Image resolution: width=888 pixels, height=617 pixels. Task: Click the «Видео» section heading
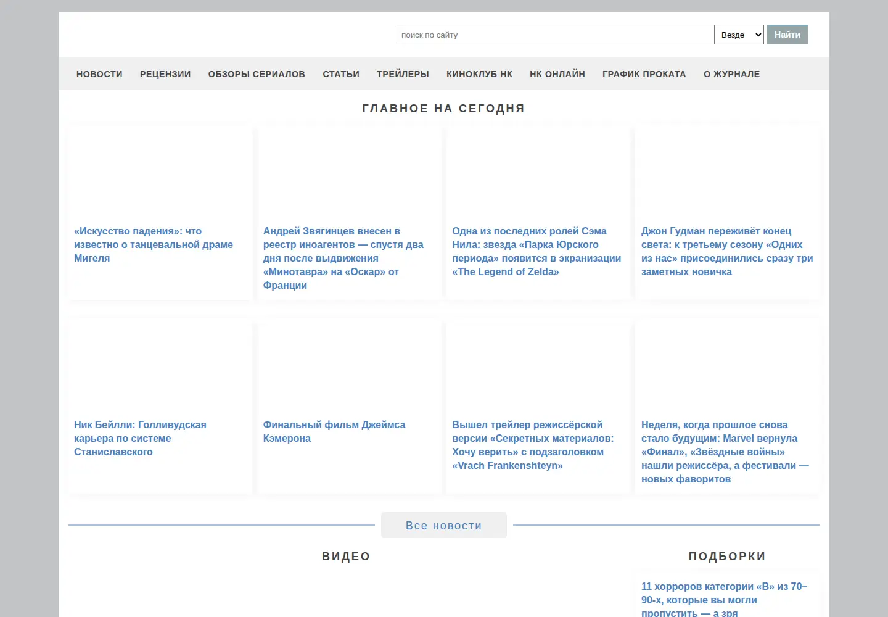click(x=347, y=557)
